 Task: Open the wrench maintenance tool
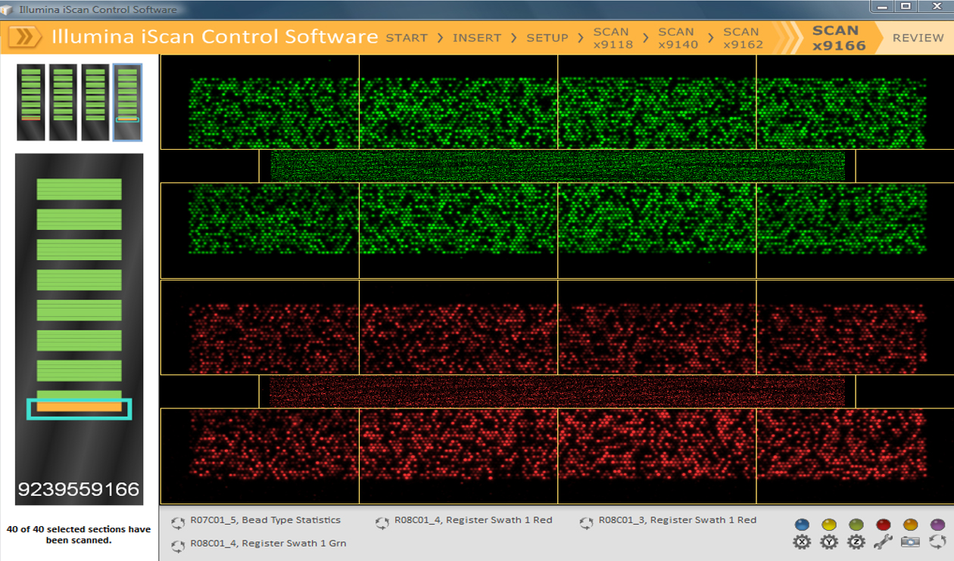click(x=883, y=541)
